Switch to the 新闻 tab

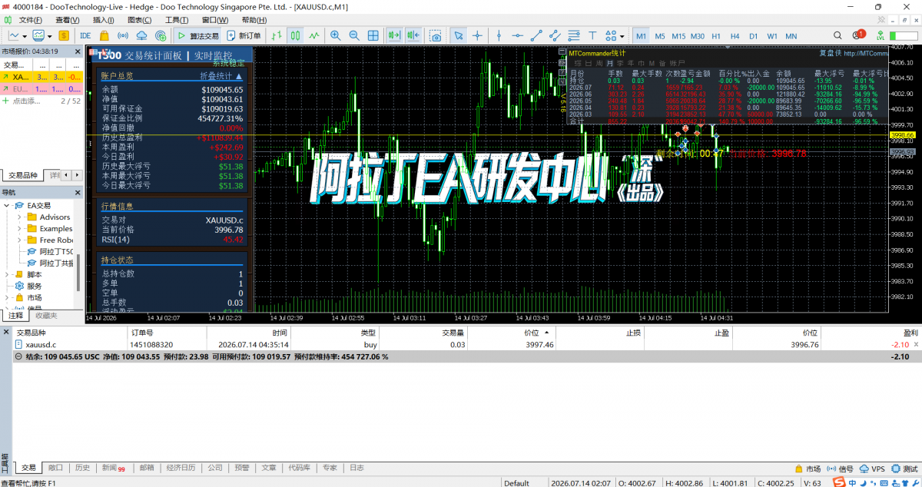(112, 467)
